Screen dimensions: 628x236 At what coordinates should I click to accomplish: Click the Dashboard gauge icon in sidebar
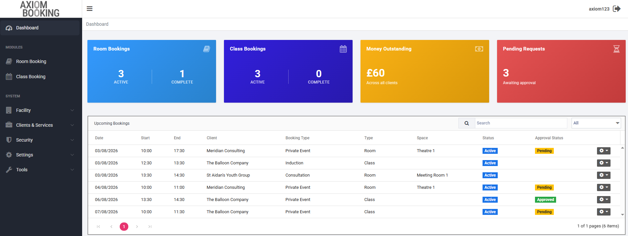click(9, 28)
